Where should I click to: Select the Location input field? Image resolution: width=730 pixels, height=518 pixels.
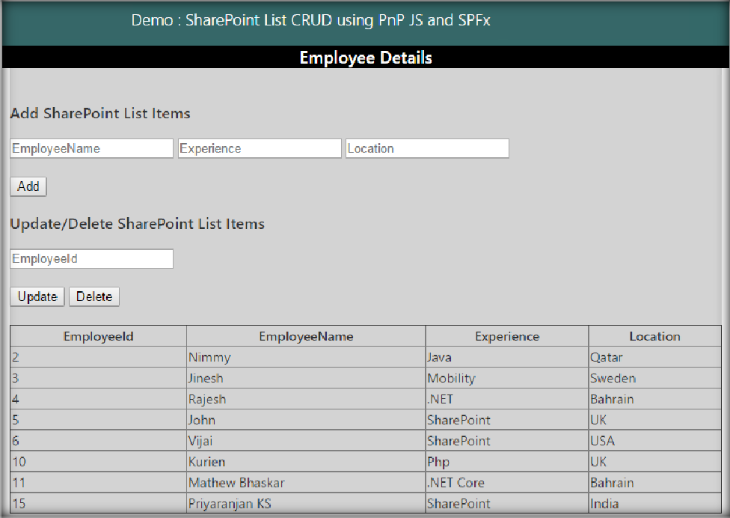427,148
